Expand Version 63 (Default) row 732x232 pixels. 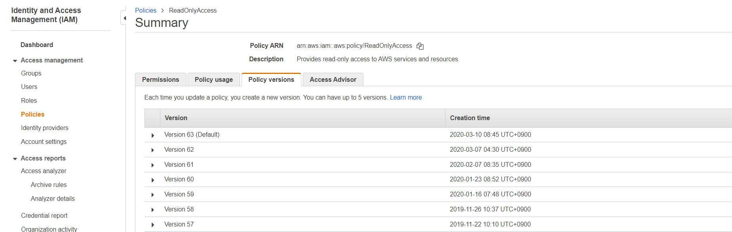pyautogui.click(x=153, y=135)
